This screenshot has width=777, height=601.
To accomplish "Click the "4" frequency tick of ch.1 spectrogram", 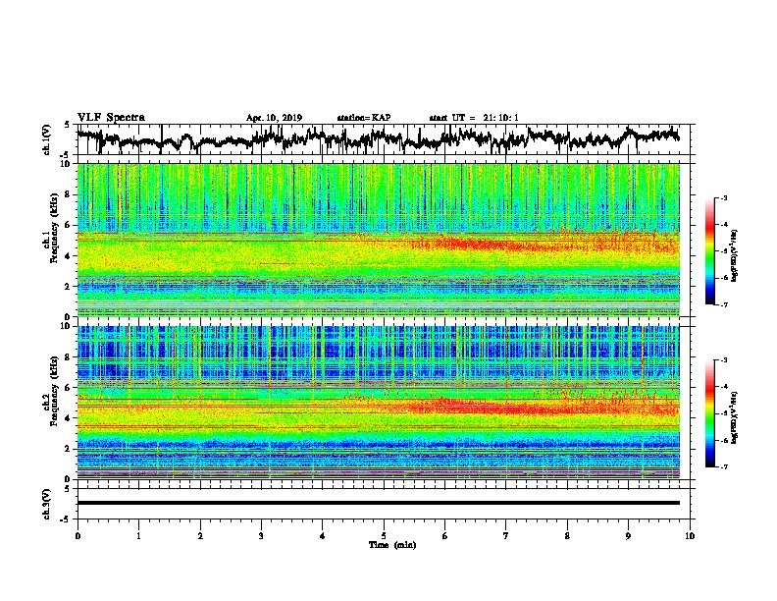I will tap(69, 256).
